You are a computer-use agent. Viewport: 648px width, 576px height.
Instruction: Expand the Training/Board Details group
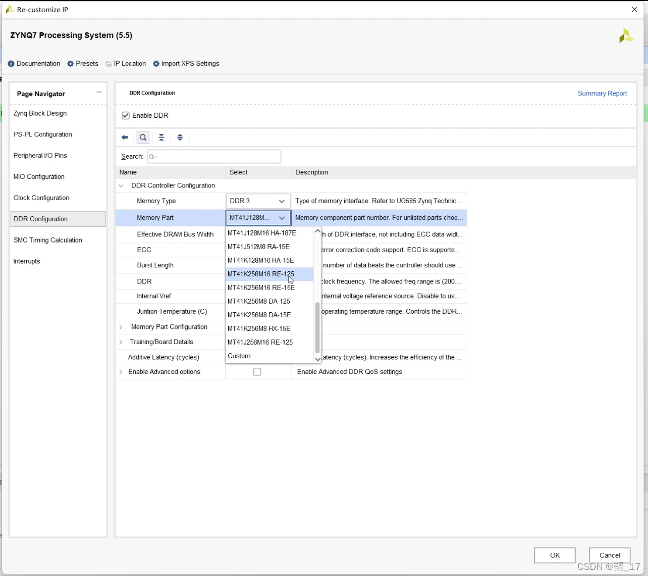(121, 343)
